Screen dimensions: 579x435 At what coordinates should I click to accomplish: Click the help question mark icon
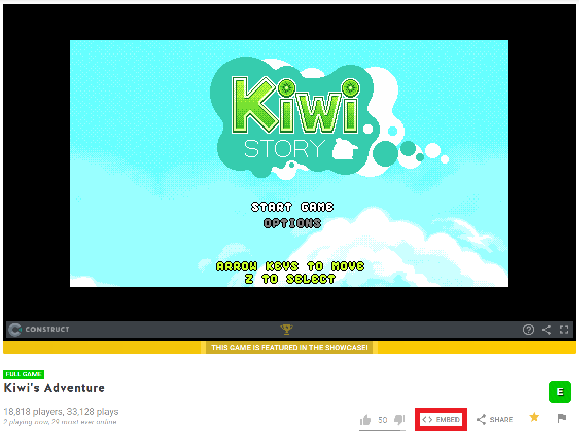click(x=528, y=330)
